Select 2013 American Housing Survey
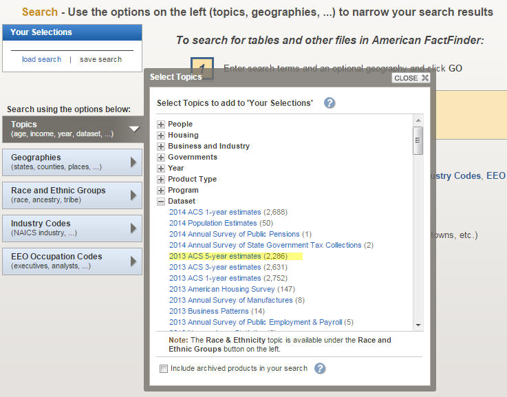The image size is (507, 397). (222, 289)
